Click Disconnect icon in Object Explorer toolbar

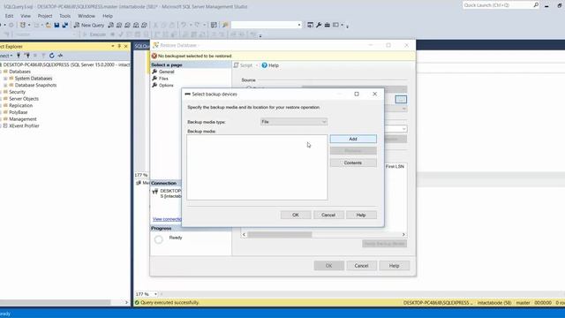pyautogui.click(x=27, y=56)
